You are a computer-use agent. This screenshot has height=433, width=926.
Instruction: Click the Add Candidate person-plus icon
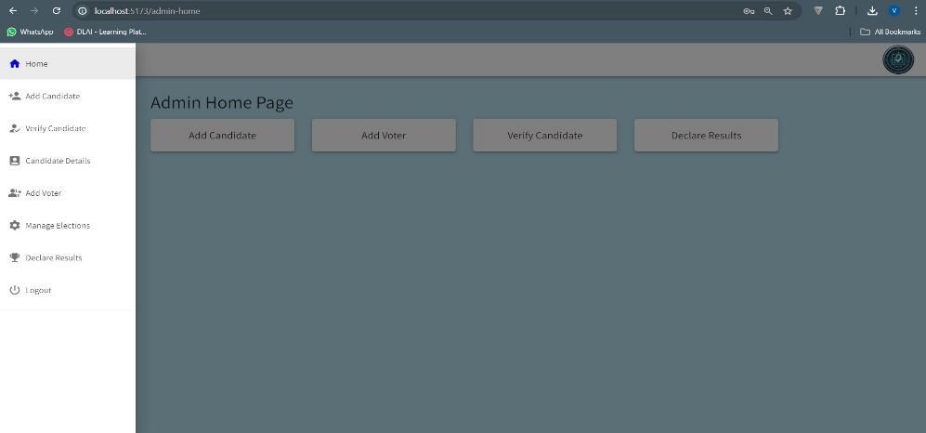coord(15,96)
